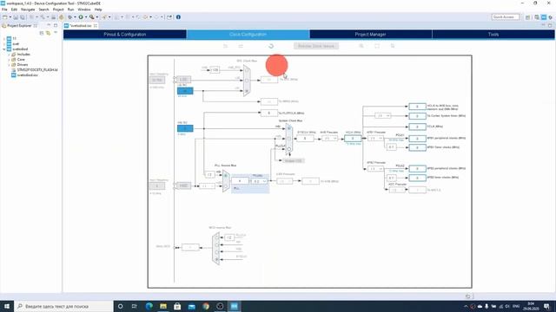556x312 pixels.
Task: Select LSE radio in RTC Clock Mux
Action: [x=247, y=81]
